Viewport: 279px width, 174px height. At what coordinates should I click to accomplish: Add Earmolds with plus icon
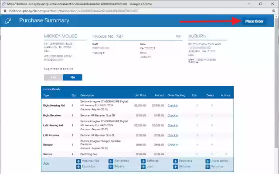point(78,167)
